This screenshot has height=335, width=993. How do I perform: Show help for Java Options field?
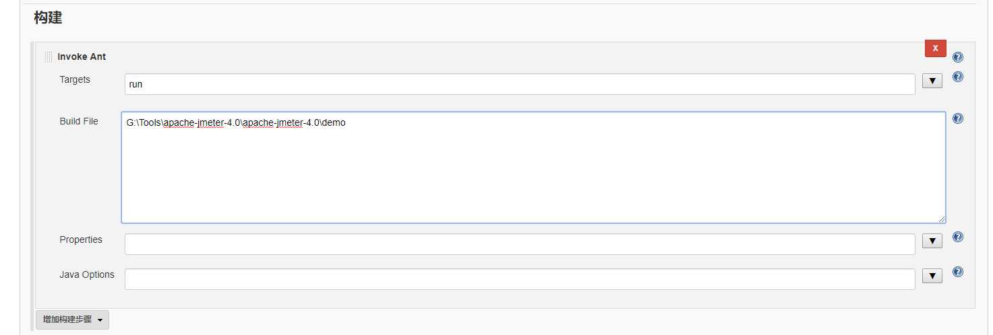tap(958, 272)
